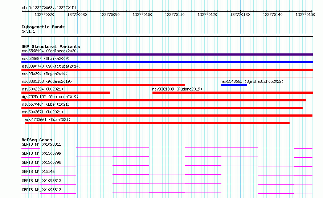Select dgv7525n152 (Chaisson2019) label

click(x=50, y=97)
